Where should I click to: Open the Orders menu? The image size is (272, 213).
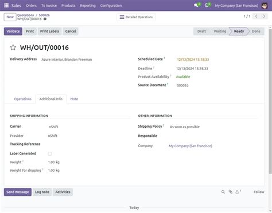tap(31, 6)
